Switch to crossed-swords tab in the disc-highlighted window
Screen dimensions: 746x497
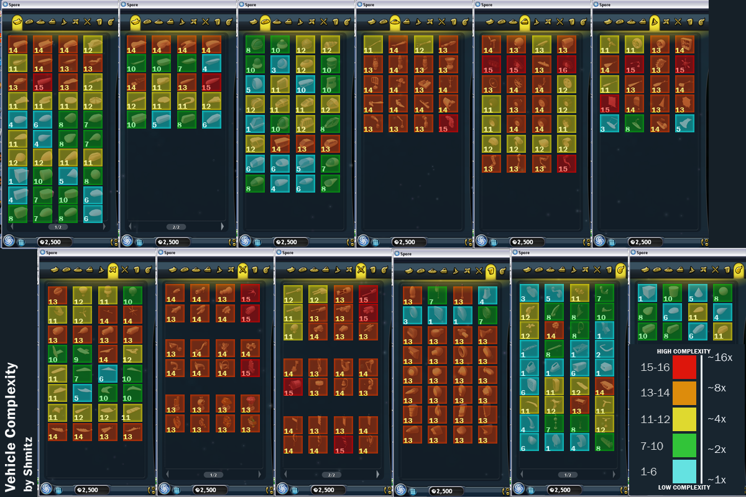323,22
